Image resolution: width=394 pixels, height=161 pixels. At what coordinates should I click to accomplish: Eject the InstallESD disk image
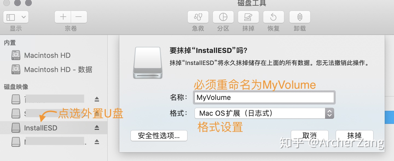coord(97,128)
